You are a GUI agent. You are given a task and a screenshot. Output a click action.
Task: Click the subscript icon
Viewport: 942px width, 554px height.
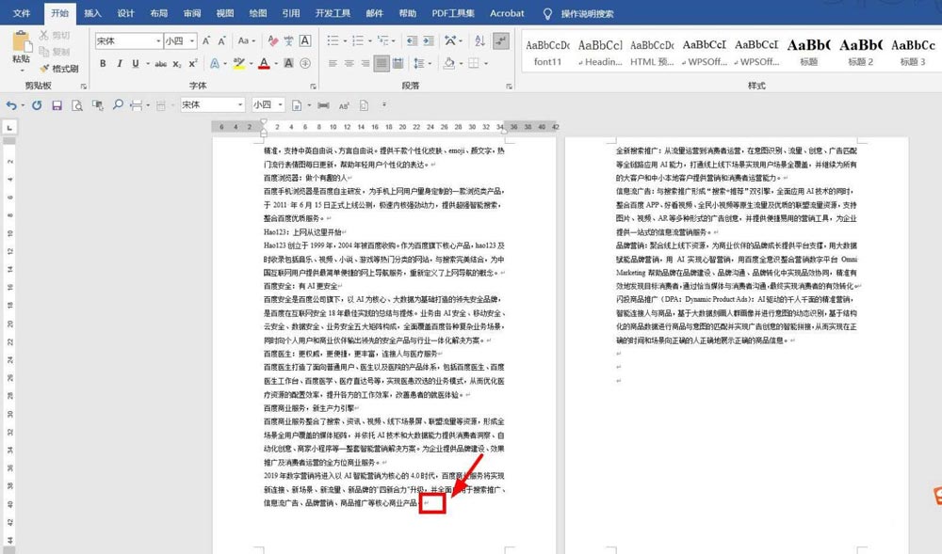click(x=175, y=62)
